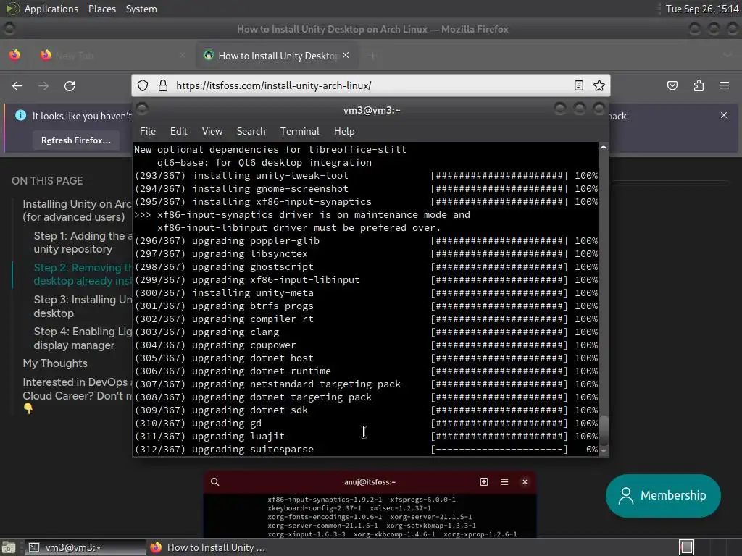
Task: Open terminal File menu
Action: [148, 132]
